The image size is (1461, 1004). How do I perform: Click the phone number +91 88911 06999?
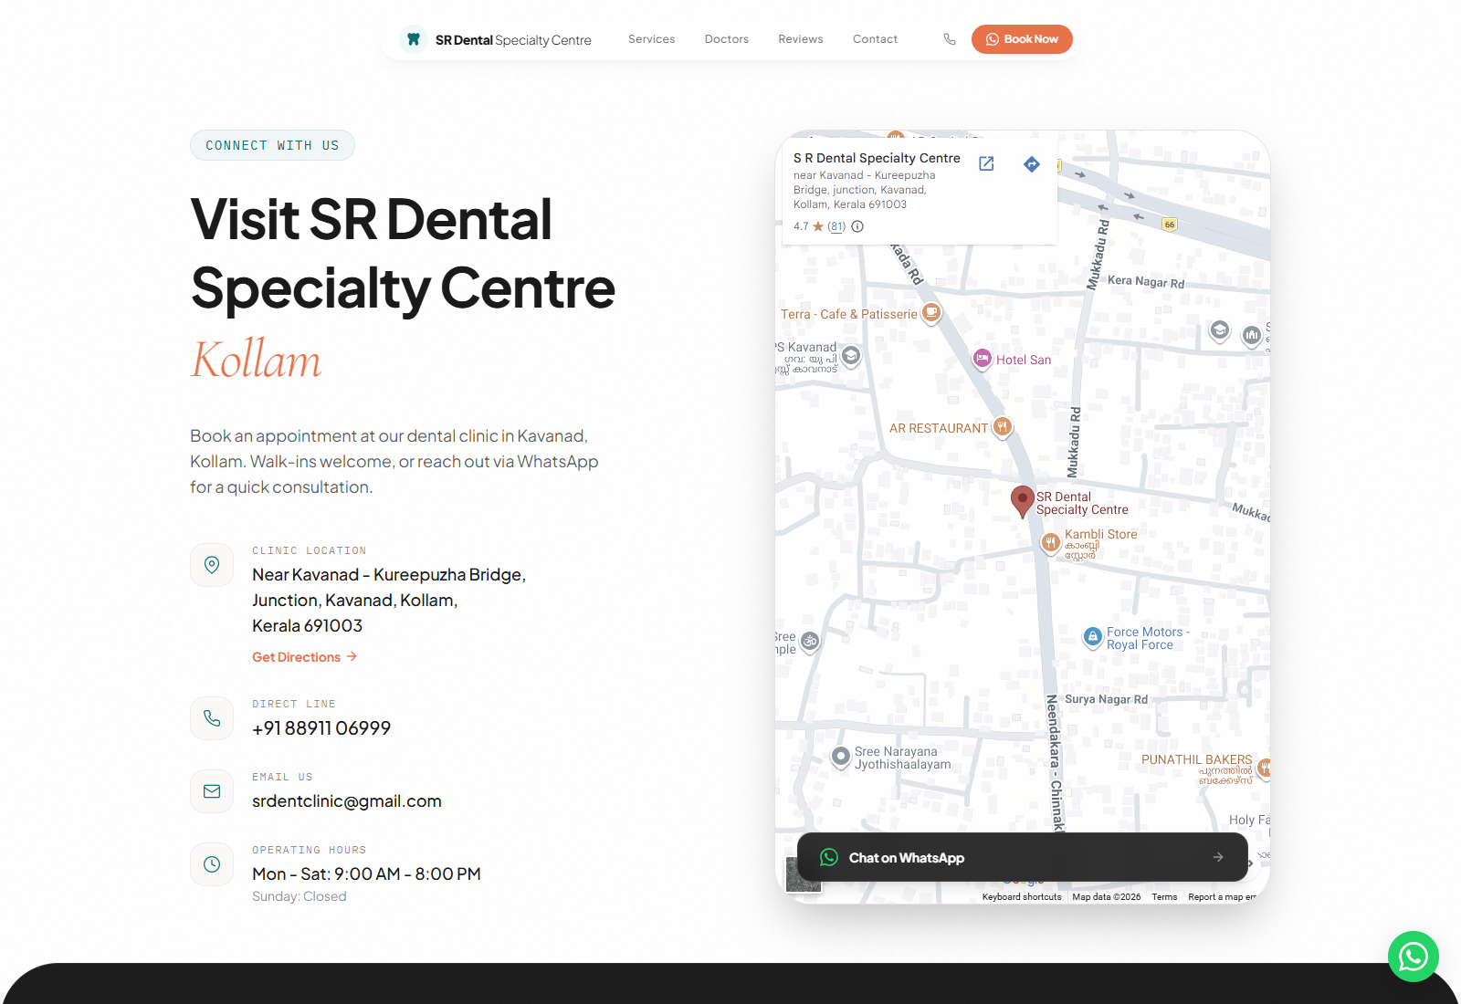pyautogui.click(x=321, y=728)
